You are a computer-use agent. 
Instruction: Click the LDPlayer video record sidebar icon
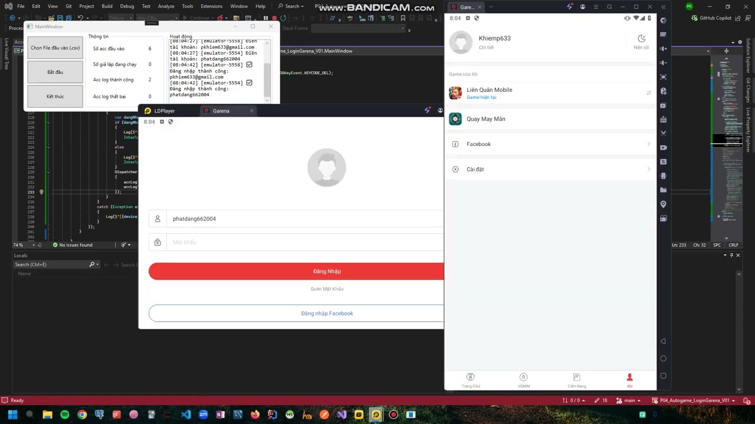(664, 148)
